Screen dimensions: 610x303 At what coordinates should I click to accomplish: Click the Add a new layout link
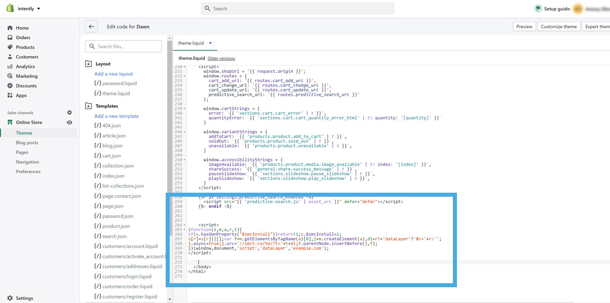pos(113,74)
